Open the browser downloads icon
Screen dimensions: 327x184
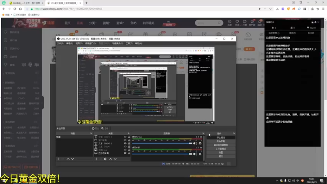tap(312, 9)
